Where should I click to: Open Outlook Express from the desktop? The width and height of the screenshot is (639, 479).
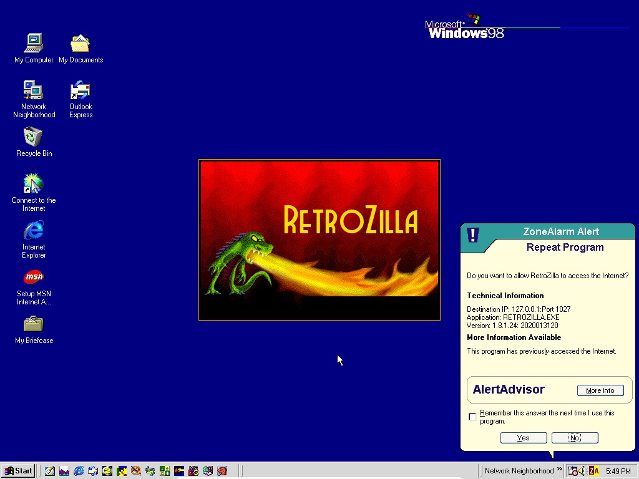click(80, 90)
